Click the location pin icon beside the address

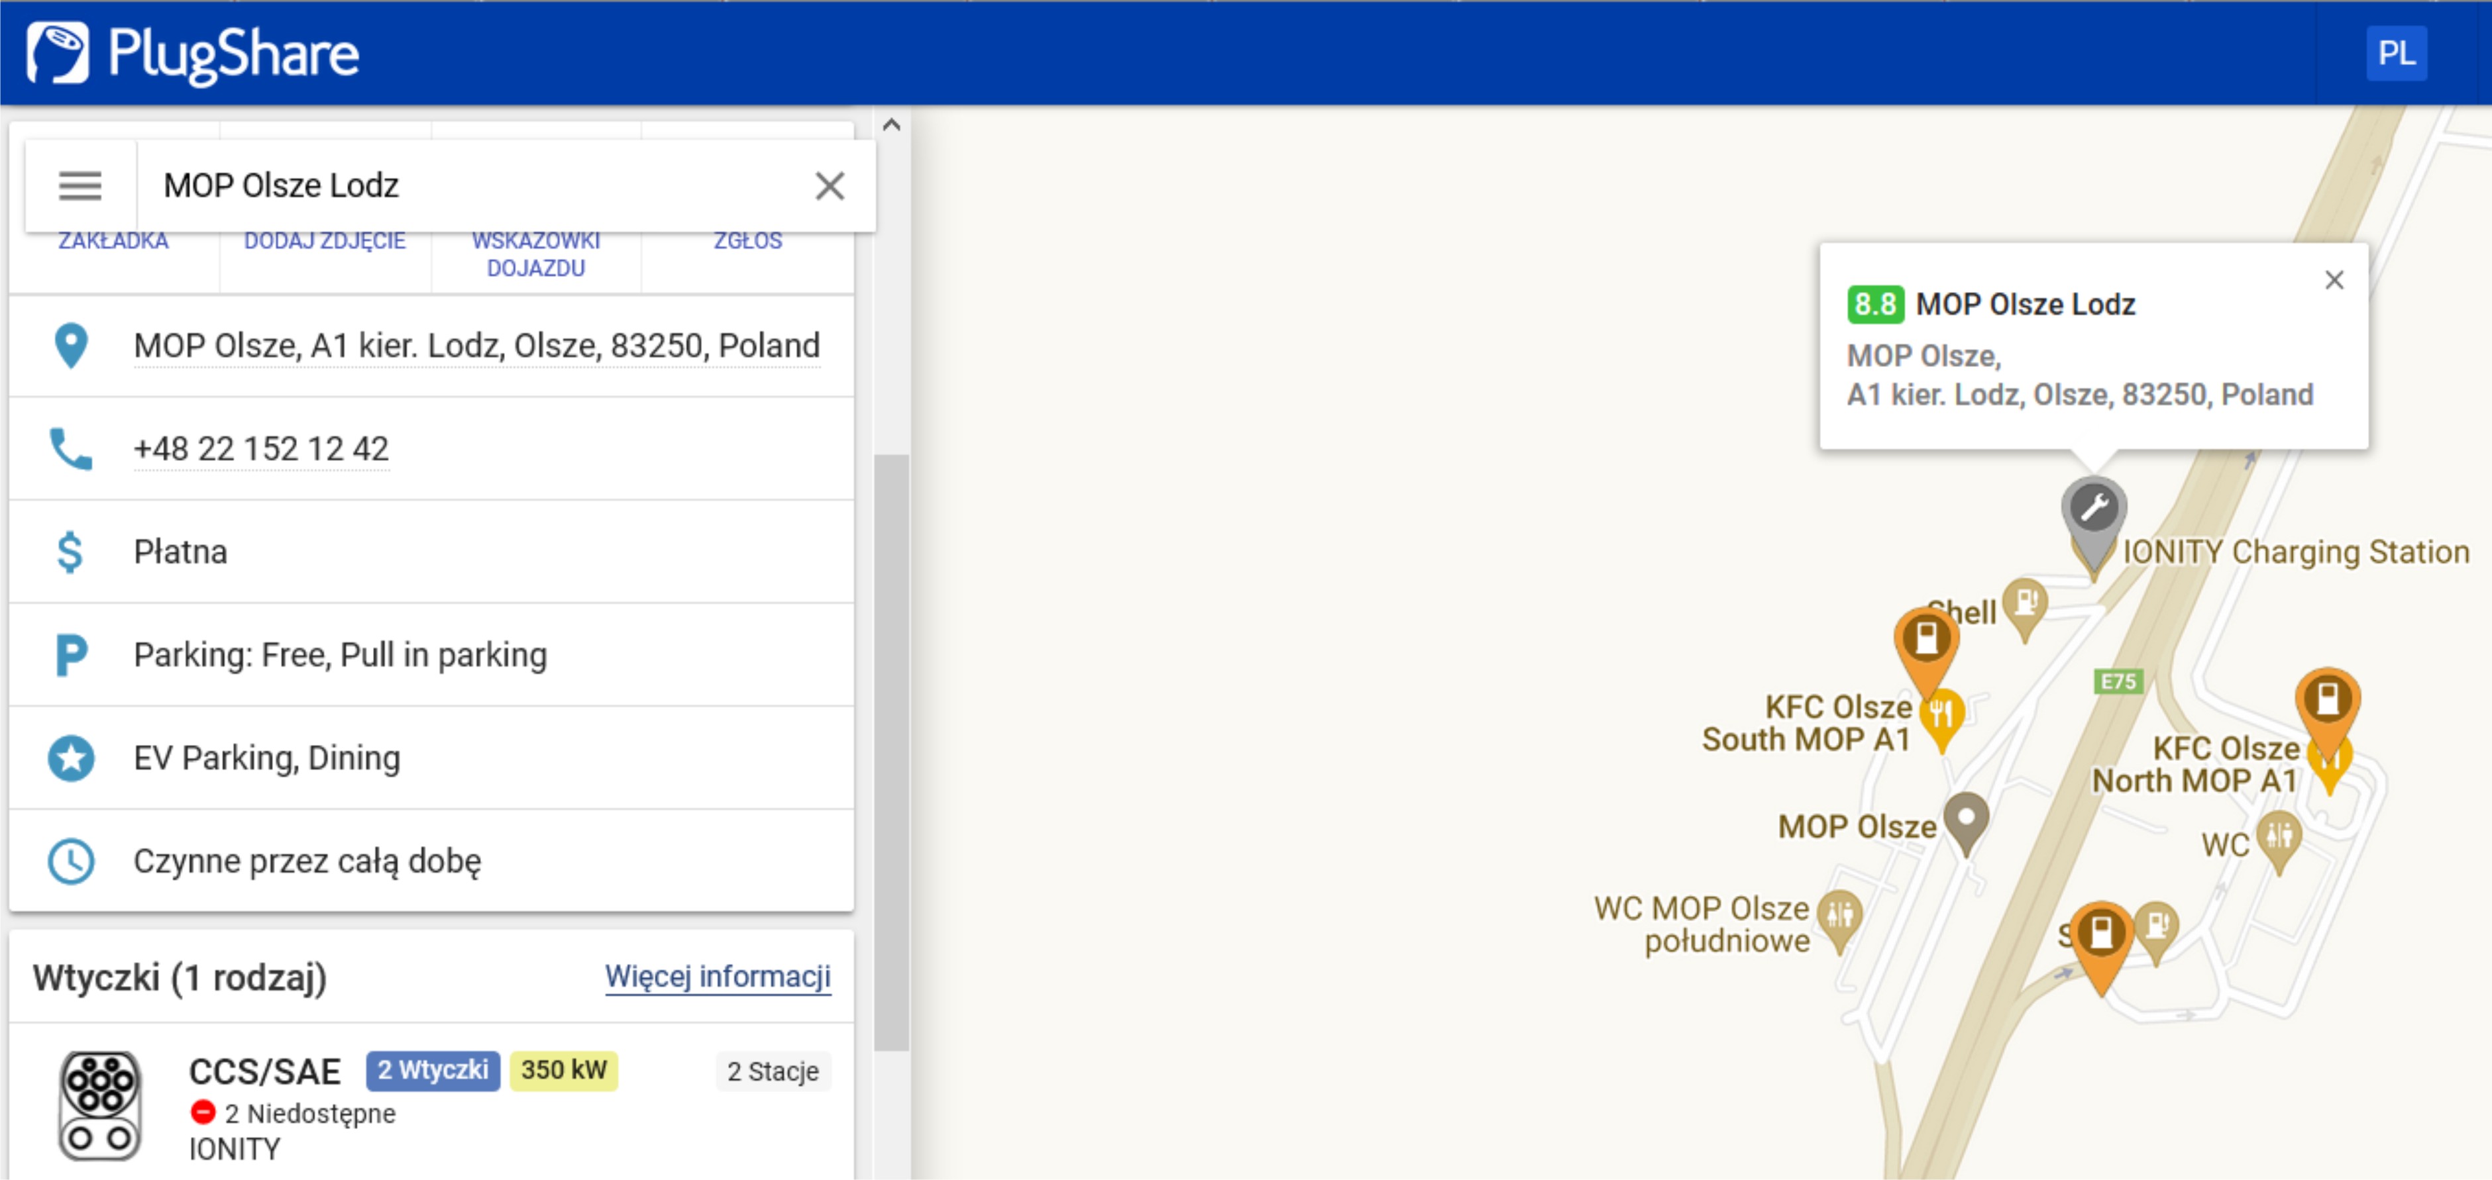coord(71,346)
